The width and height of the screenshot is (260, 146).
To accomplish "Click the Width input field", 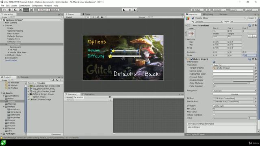I will pyautogui.click(x=220, y=36).
